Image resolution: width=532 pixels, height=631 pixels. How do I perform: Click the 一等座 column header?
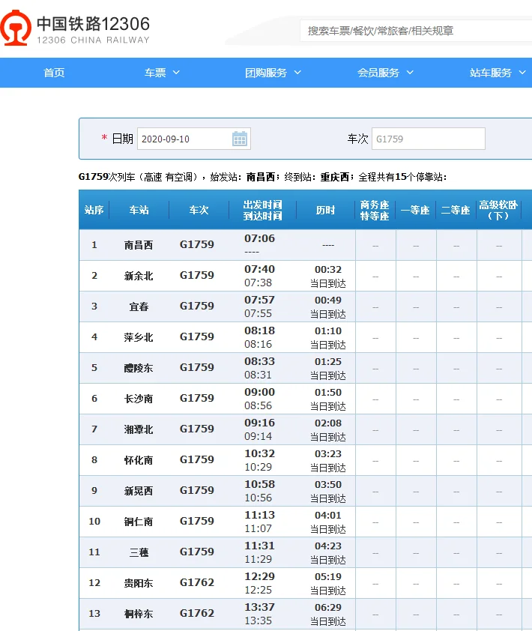[x=415, y=210]
